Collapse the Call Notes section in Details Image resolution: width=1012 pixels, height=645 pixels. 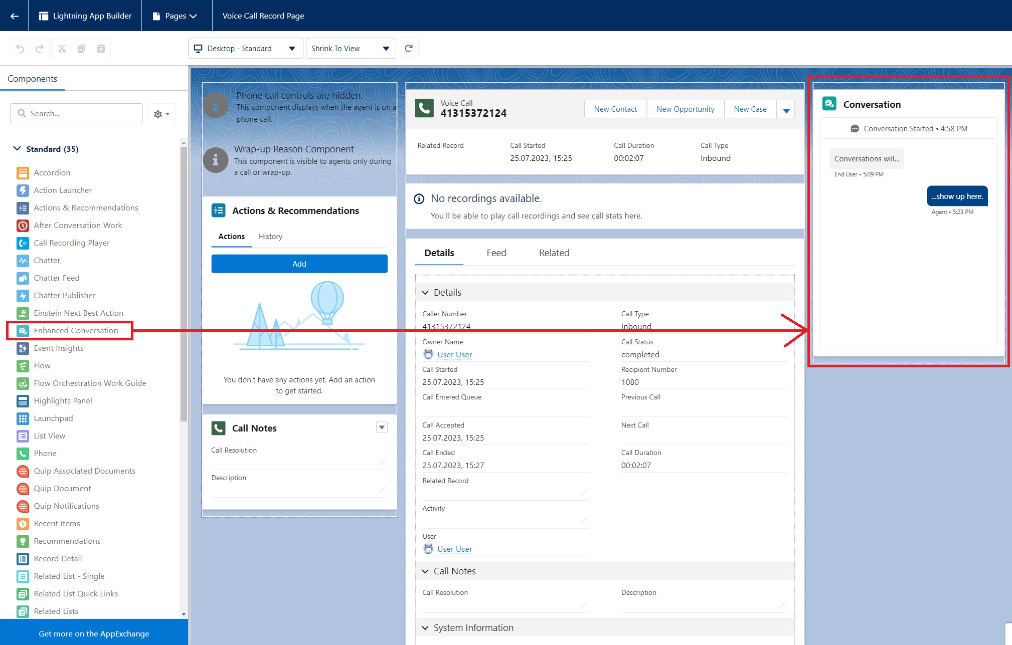pyautogui.click(x=425, y=571)
